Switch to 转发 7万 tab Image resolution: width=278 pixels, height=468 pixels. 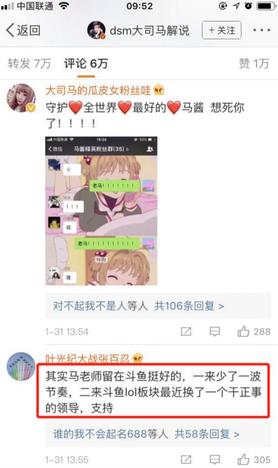(29, 64)
